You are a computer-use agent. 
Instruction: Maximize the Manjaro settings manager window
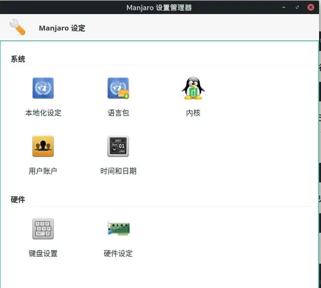(297, 7)
